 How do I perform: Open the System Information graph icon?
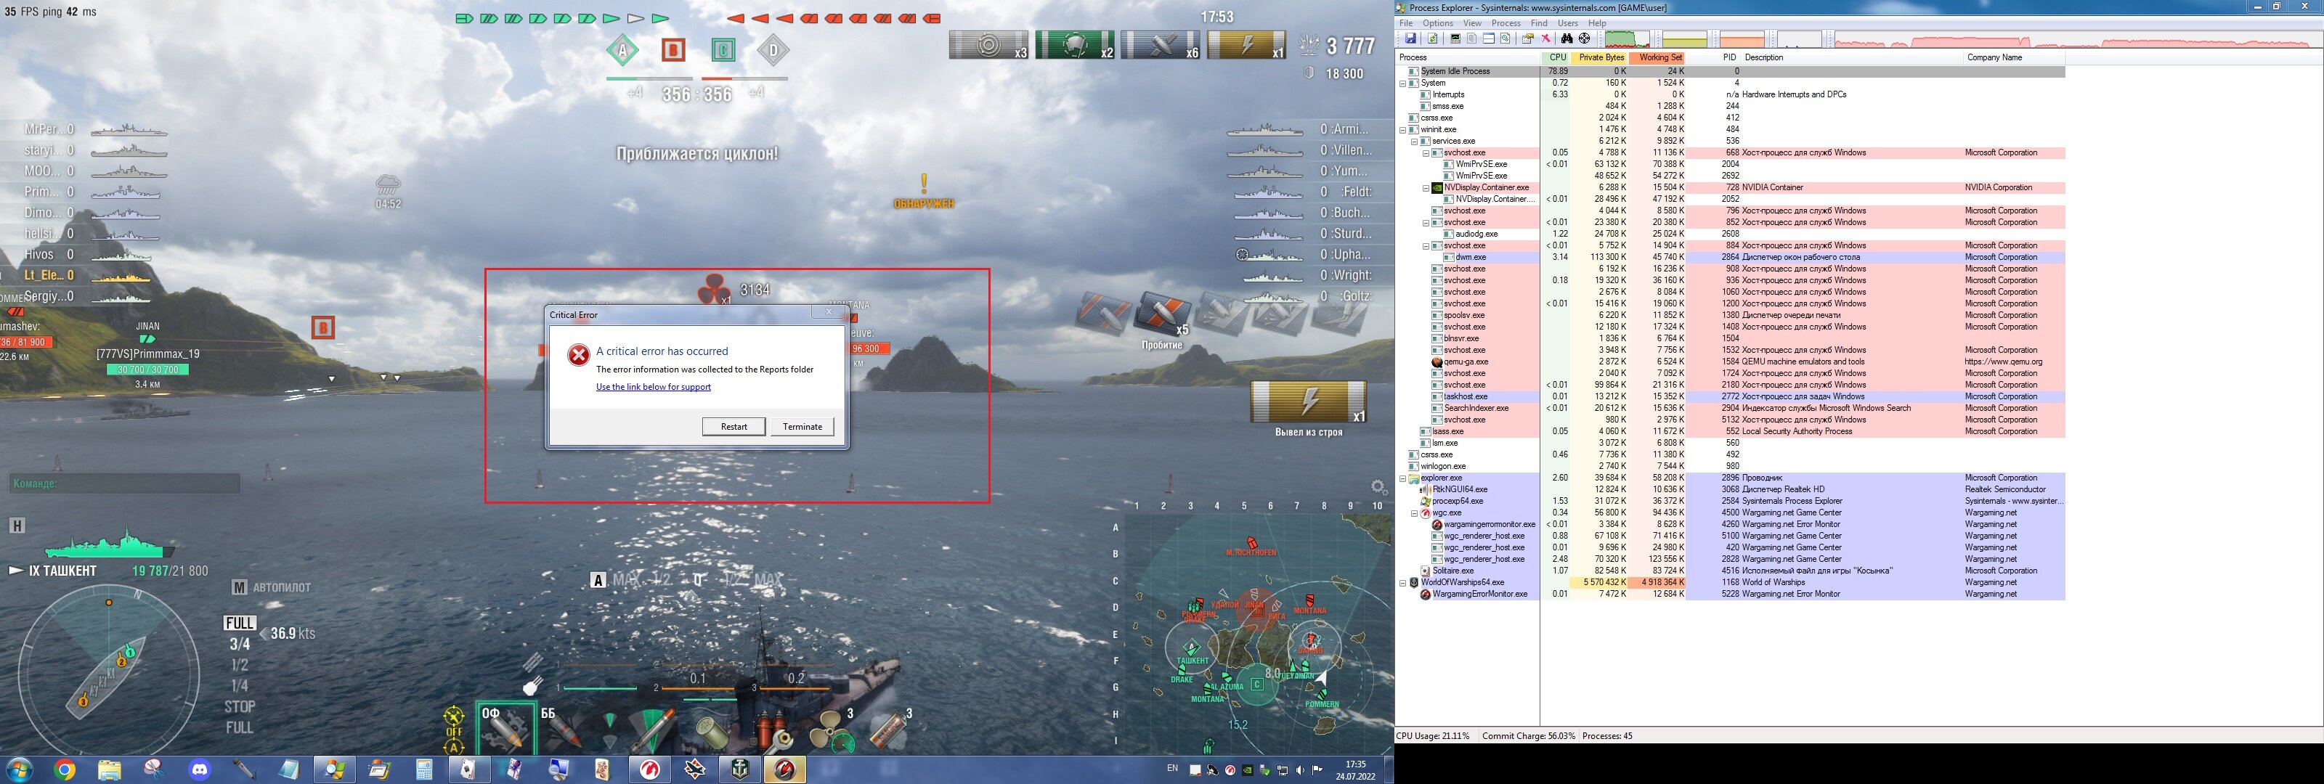(1455, 38)
